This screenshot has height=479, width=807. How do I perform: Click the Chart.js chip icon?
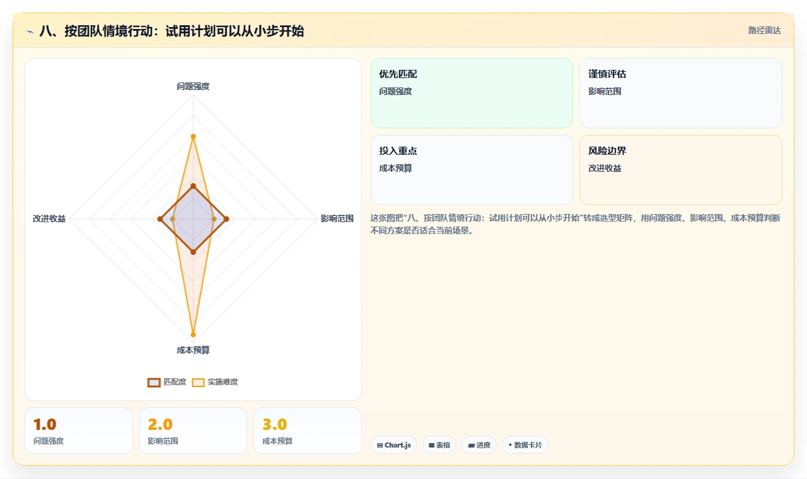click(x=380, y=445)
